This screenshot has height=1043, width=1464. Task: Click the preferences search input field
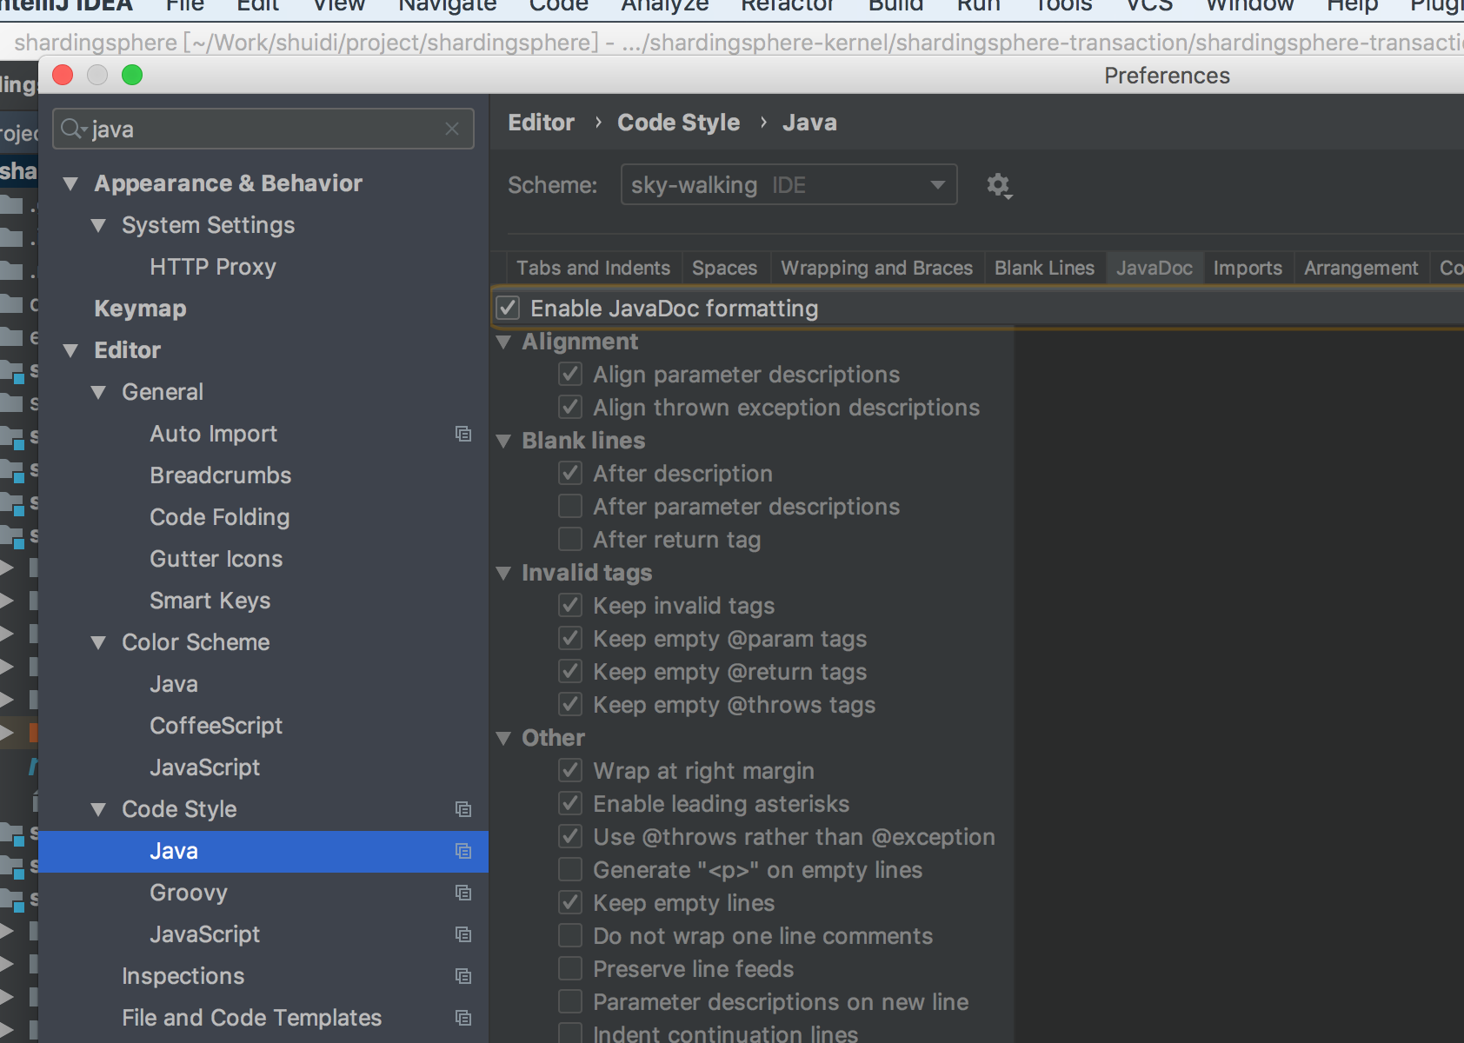[x=263, y=129]
